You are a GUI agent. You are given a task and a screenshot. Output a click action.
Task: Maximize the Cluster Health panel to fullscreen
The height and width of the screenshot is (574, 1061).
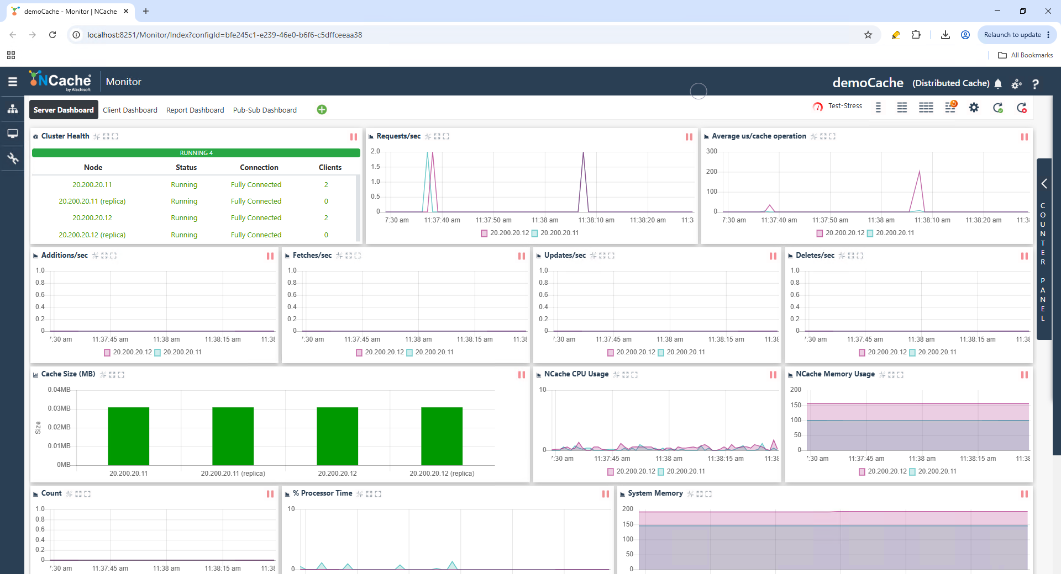click(x=115, y=136)
